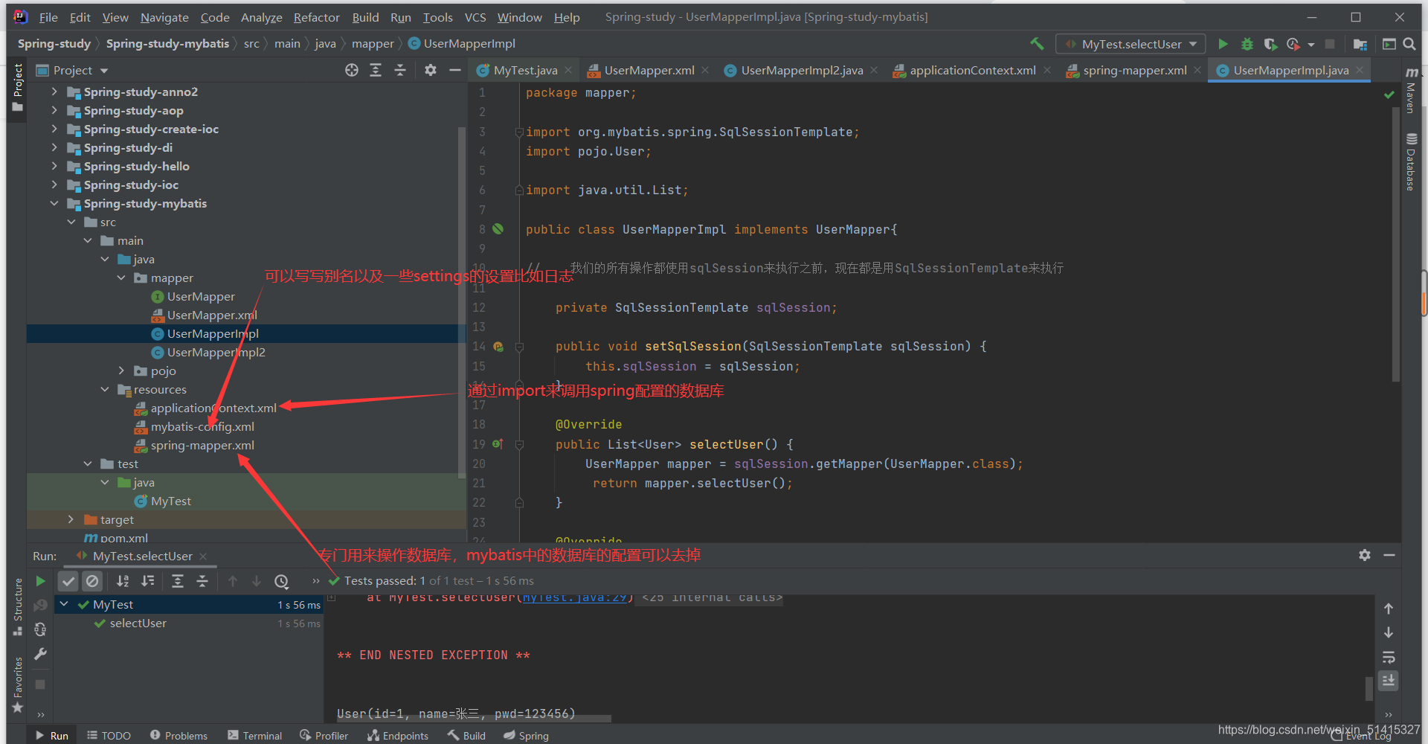Viewport: 1428px width, 744px height.
Task: Click the green Run button in the top toolbar
Action: (x=1223, y=44)
